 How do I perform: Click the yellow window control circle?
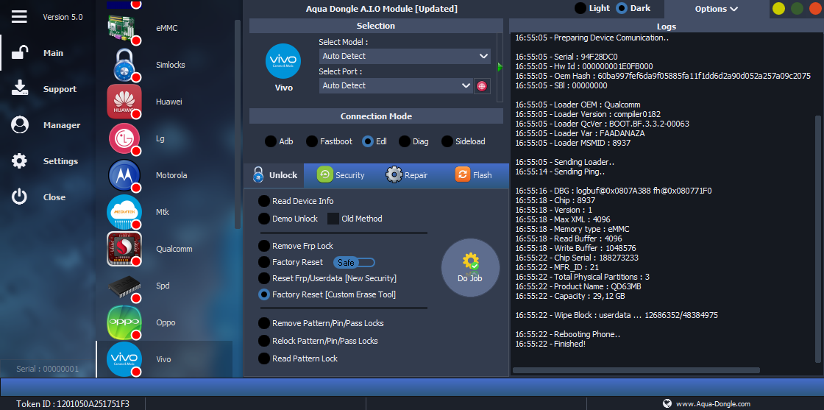[x=778, y=8]
